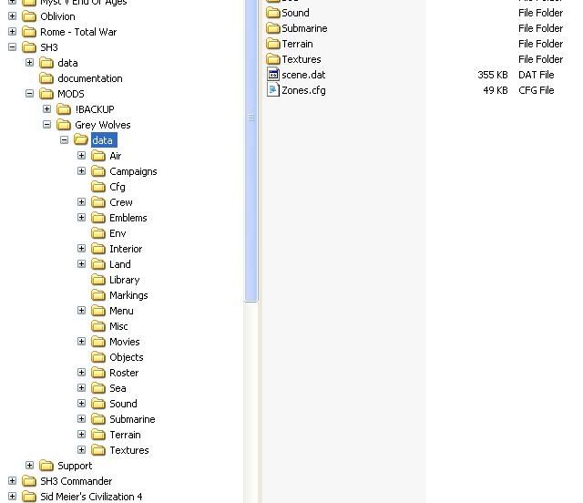This screenshot has width=583, height=503.
Task: Collapse the selected data folder node
Action: [65, 140]
